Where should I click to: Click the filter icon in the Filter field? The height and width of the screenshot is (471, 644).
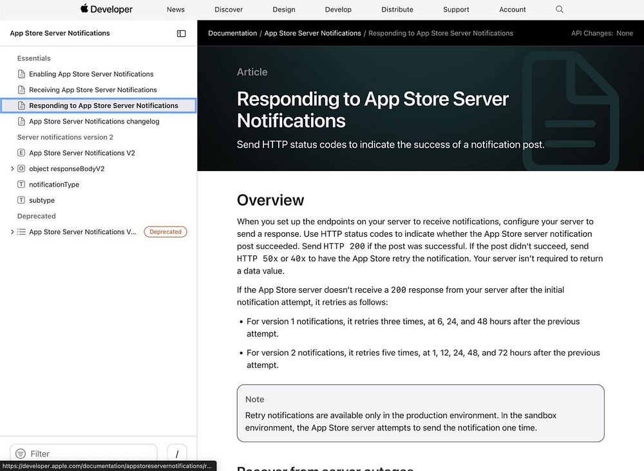pyautogui.click(x=21, y=454)
